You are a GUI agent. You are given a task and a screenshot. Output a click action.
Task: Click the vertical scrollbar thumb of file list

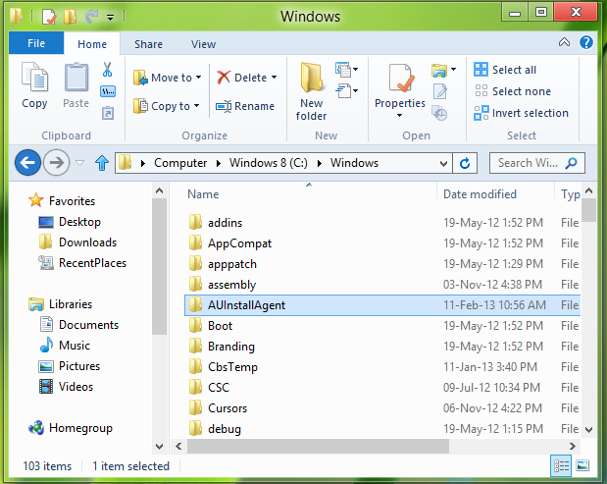coord(588,210)
